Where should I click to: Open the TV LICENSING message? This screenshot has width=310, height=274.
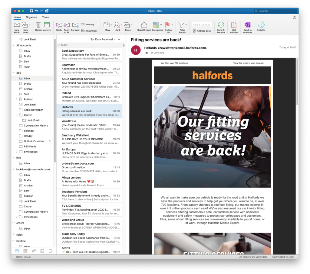(89, 209)
